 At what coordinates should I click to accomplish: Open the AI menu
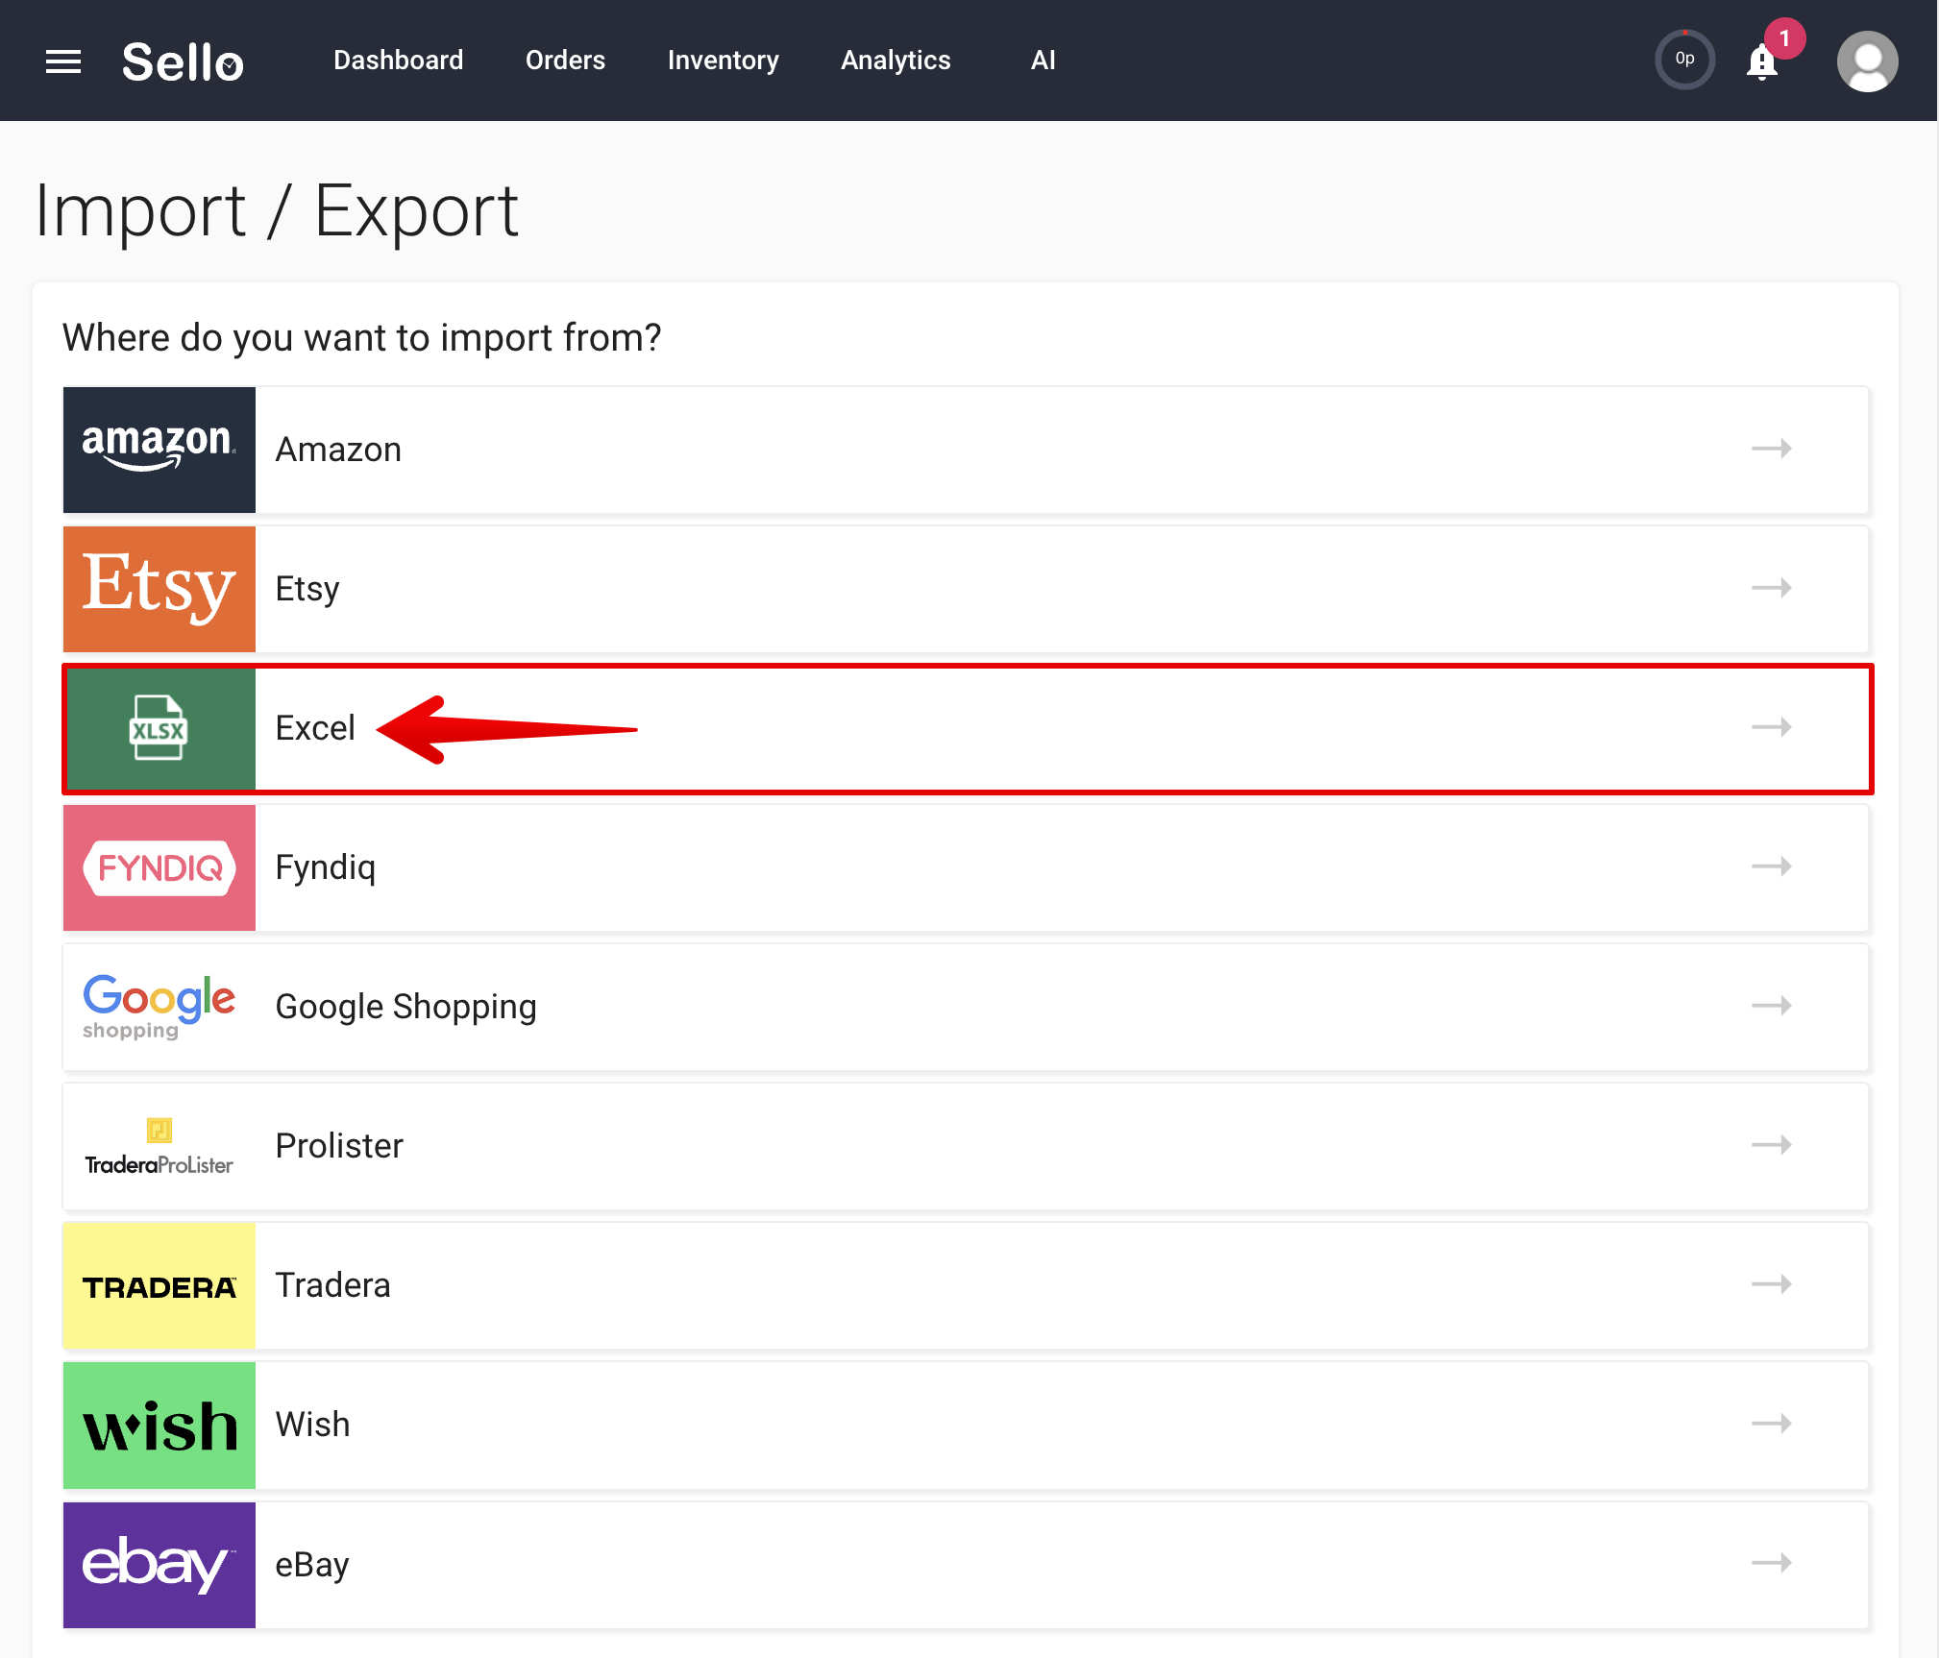[1043, 61]
